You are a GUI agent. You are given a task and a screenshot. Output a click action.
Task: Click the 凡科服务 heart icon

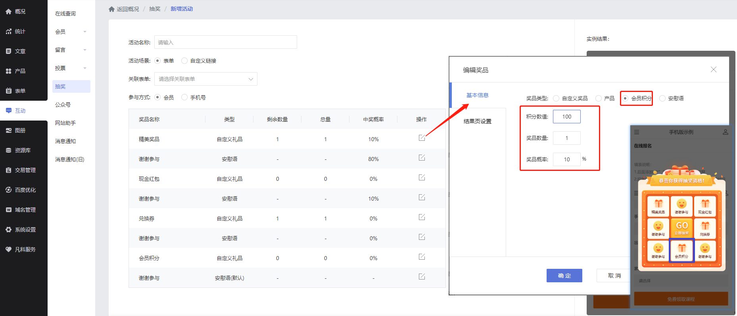pyautogui.click(x=8, y=249)
